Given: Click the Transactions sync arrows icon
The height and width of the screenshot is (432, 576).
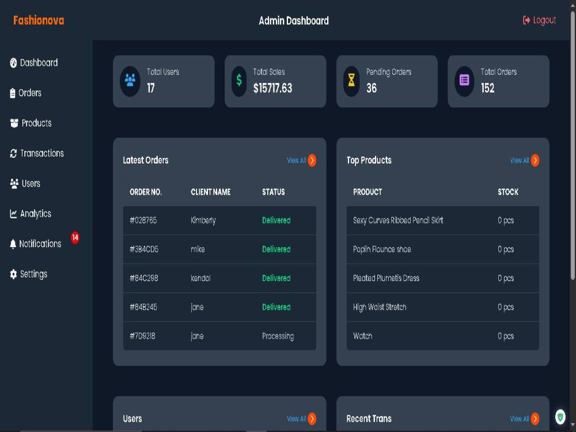Looking at the screenshot, I should [13, 153].
